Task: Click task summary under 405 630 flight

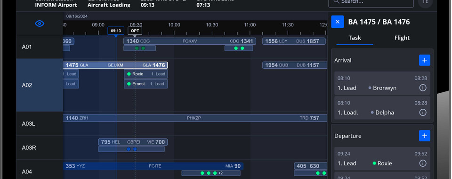Action: [310, 173]
